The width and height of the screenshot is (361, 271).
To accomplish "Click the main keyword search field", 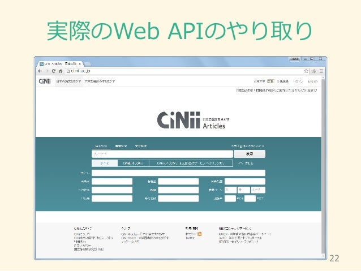I will [x=162, y=154].
